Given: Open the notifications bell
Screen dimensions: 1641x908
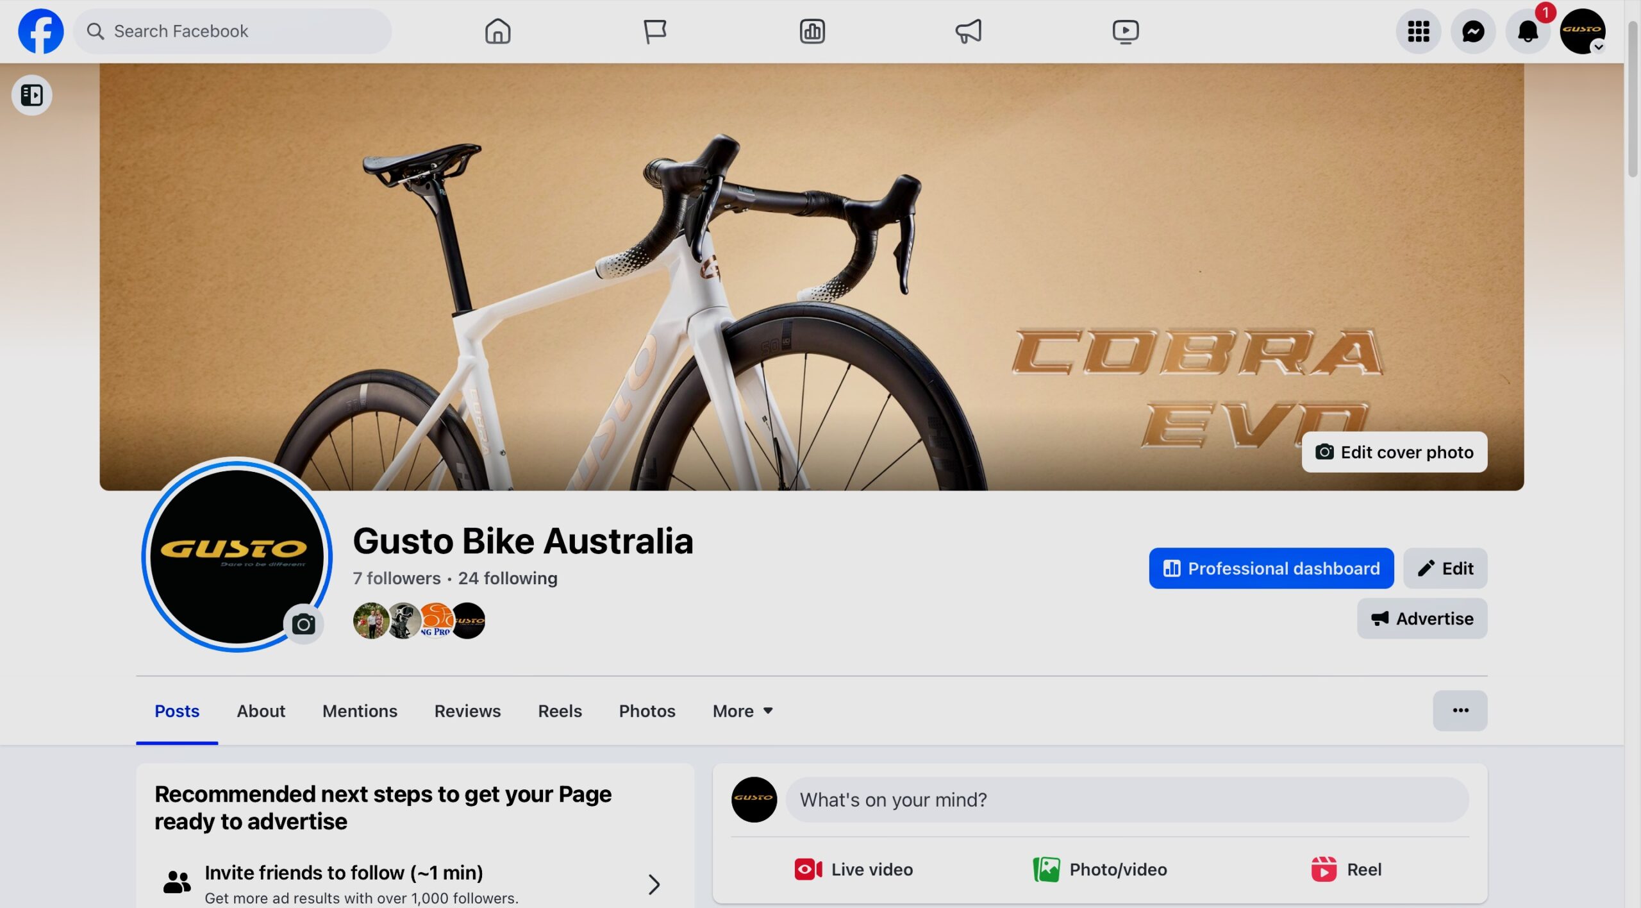Looking at the screenshot, I should click(1528, 31).
